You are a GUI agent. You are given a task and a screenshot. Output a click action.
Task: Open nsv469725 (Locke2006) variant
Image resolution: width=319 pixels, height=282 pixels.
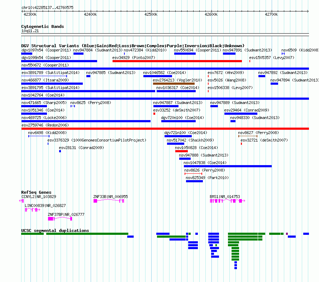(x=44, y=118)
